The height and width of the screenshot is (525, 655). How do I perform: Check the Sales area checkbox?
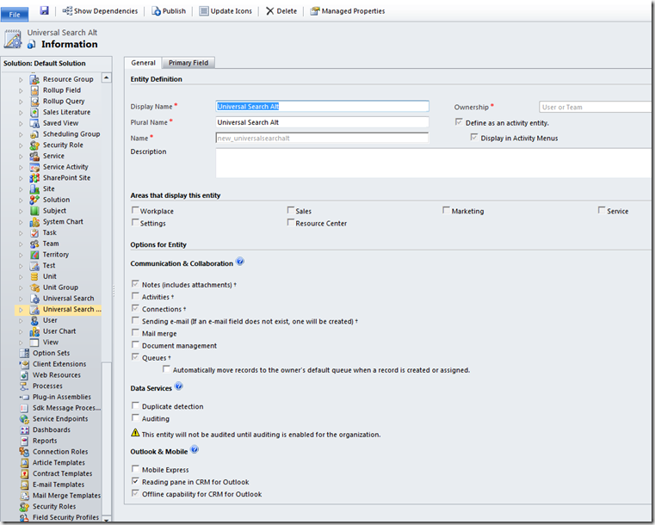coord(291,210)
